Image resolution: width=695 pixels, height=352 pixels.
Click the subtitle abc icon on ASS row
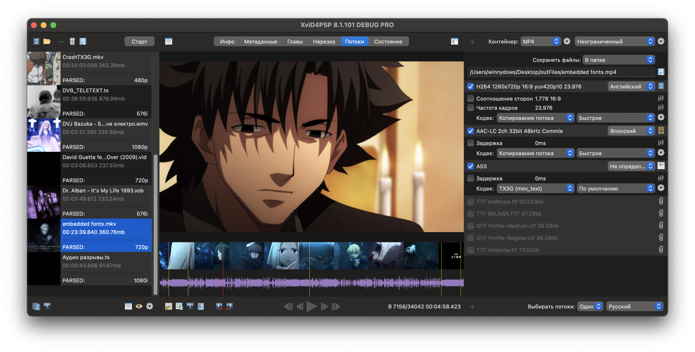tap(661, 166)
